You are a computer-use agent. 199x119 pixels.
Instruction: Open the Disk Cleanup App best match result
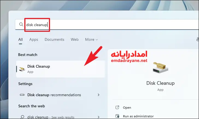55,69
